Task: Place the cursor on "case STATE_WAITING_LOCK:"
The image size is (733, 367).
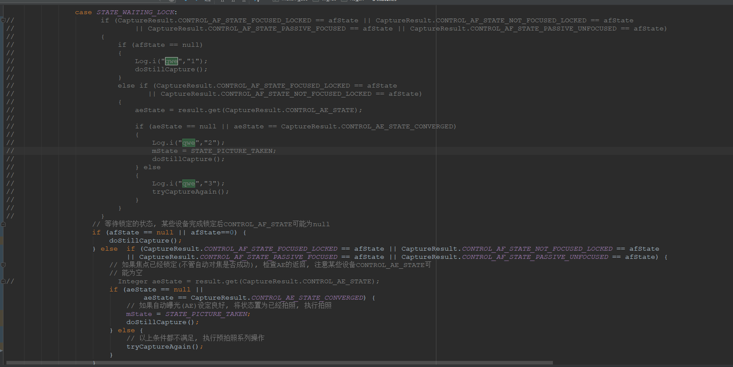Action: click(126, 12)
